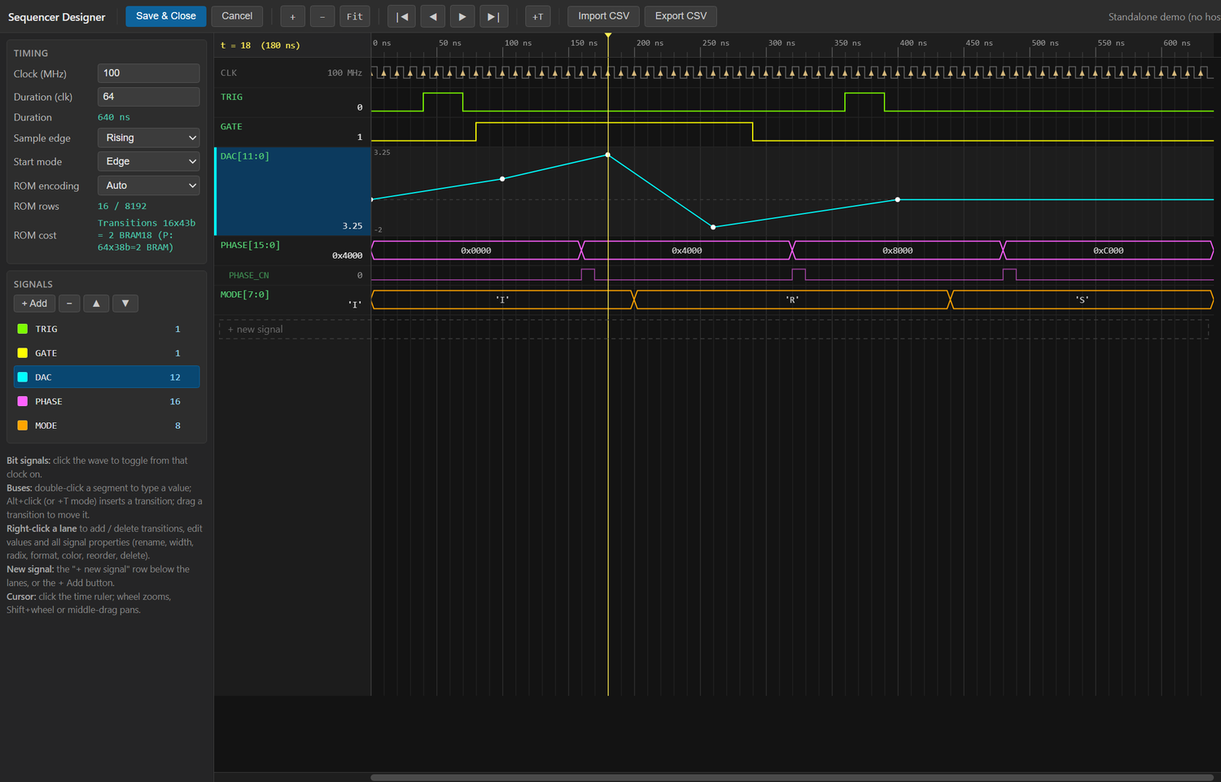
Task: Click the first TRIG pulse
Action: [x=443, y=102]
